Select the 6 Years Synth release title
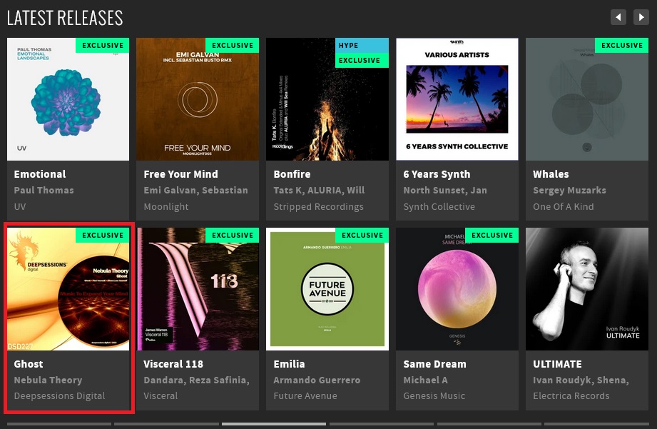Screen dimensions: 657x429 pyautogui.click(x=437, y=174)
